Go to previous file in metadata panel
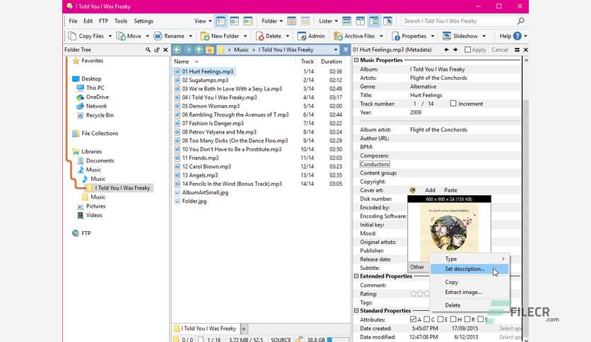 point(447,49)
